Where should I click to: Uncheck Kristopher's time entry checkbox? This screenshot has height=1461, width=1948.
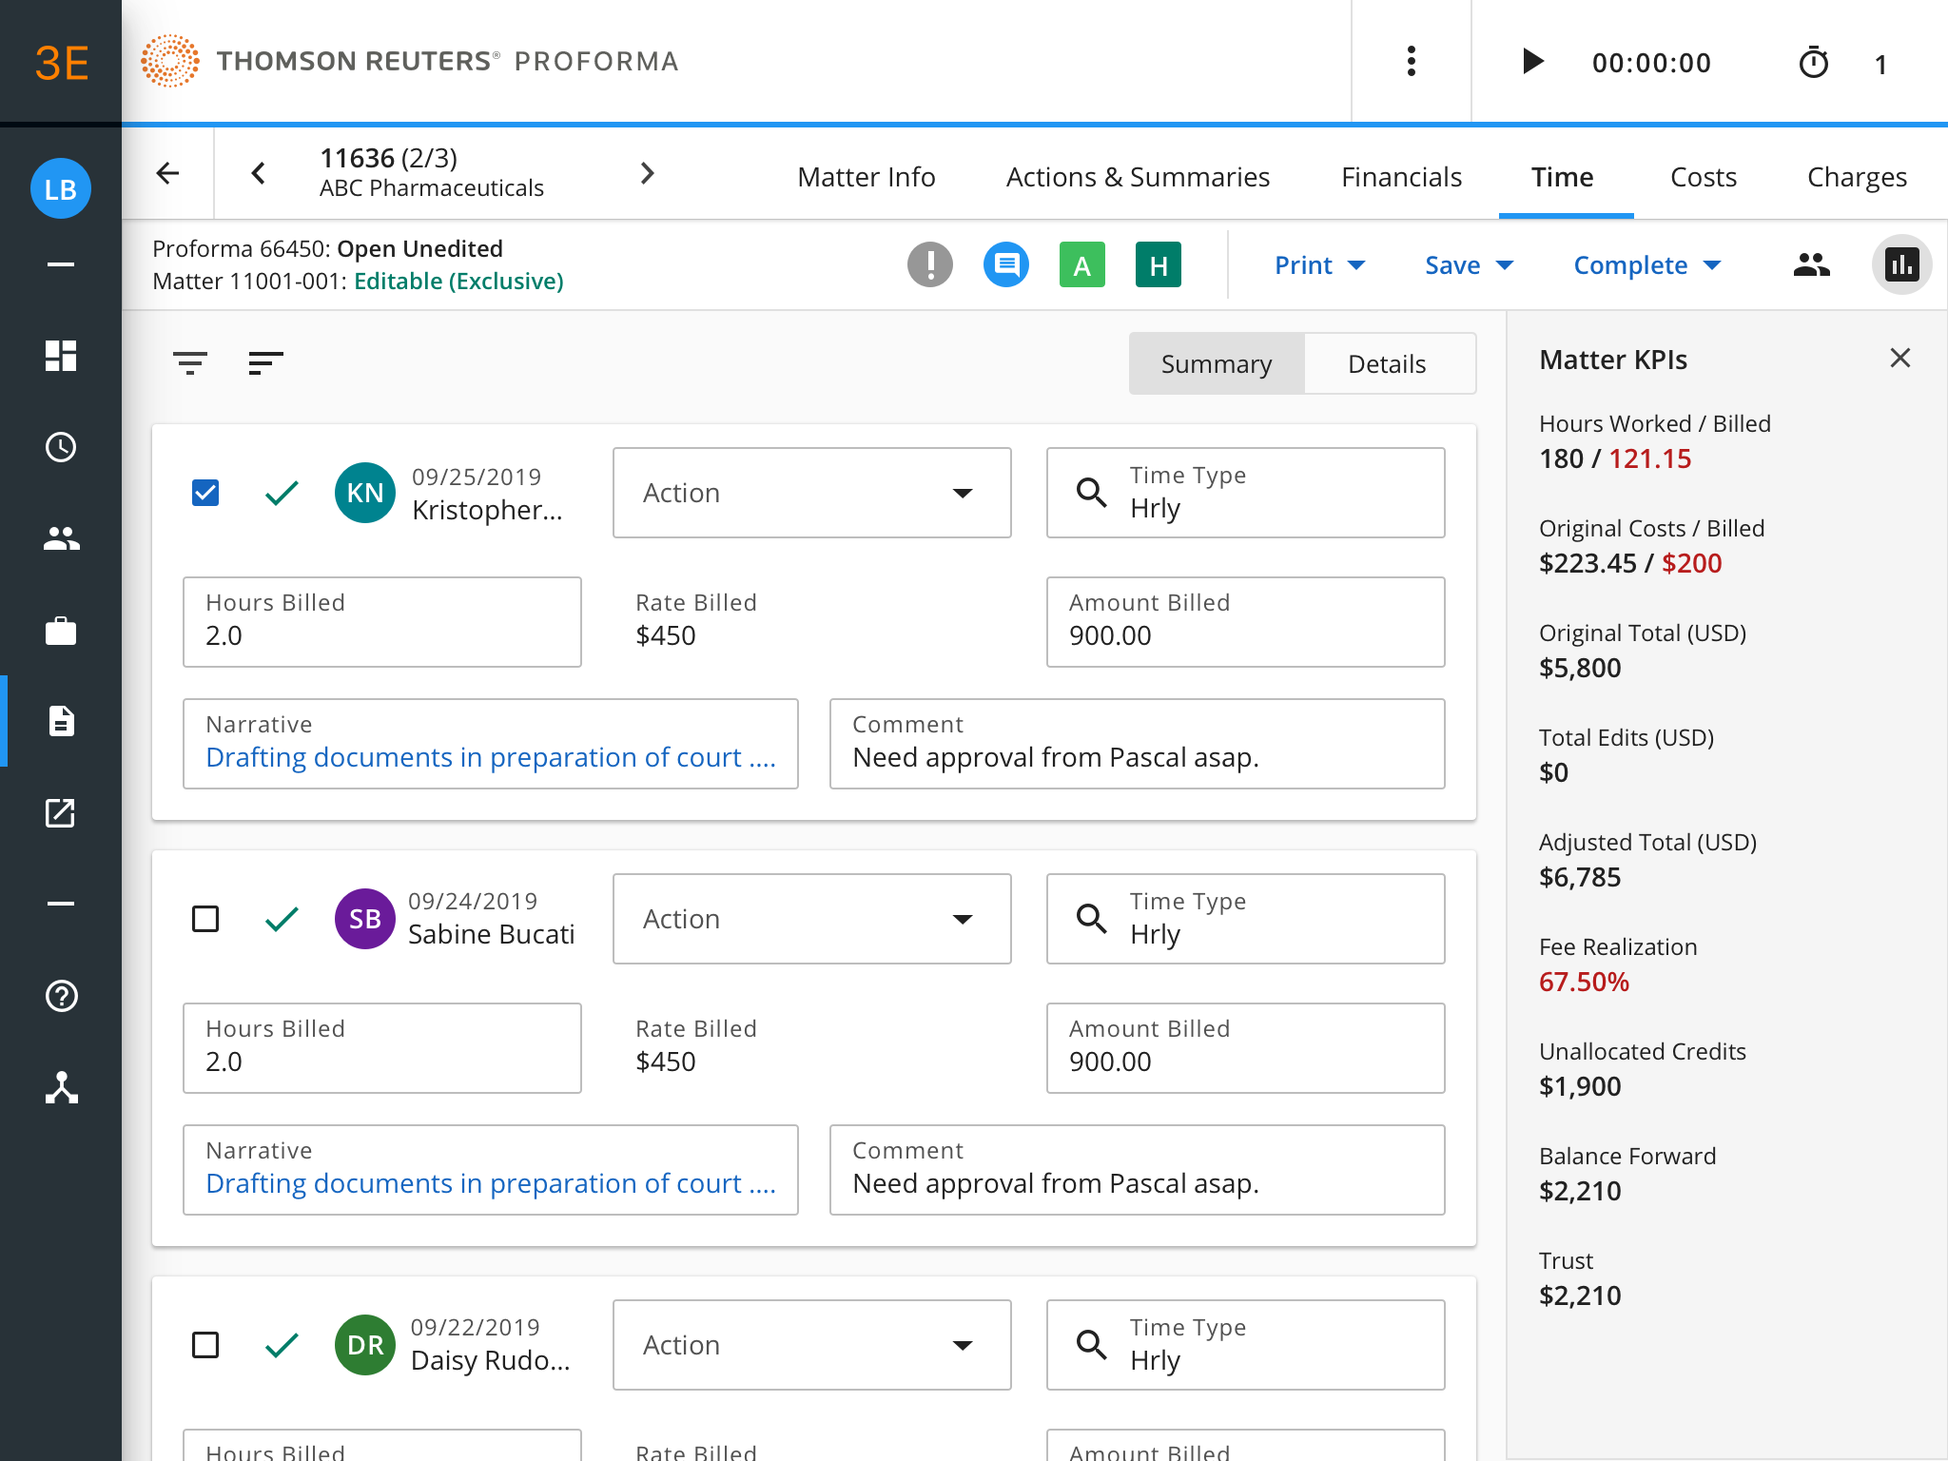[205, 493]
